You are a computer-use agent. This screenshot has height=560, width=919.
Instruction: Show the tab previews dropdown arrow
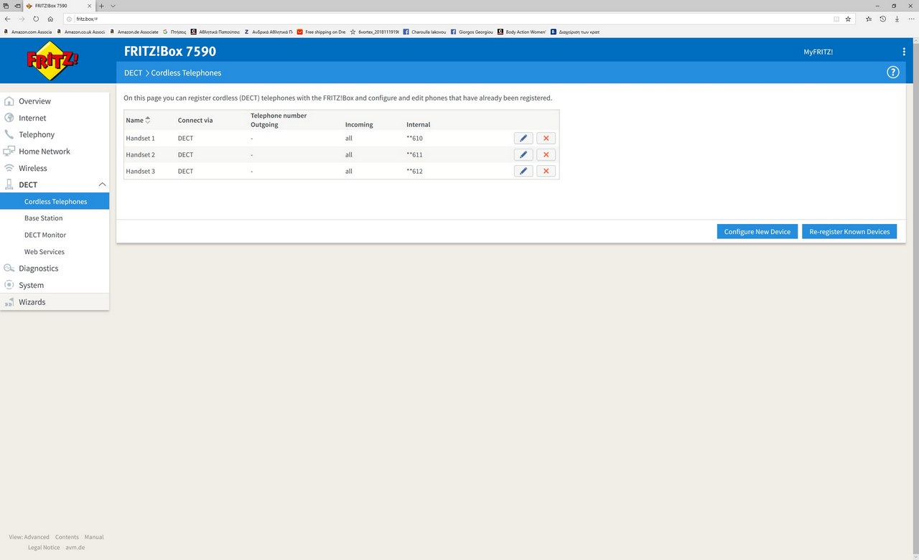click(113, 6)
